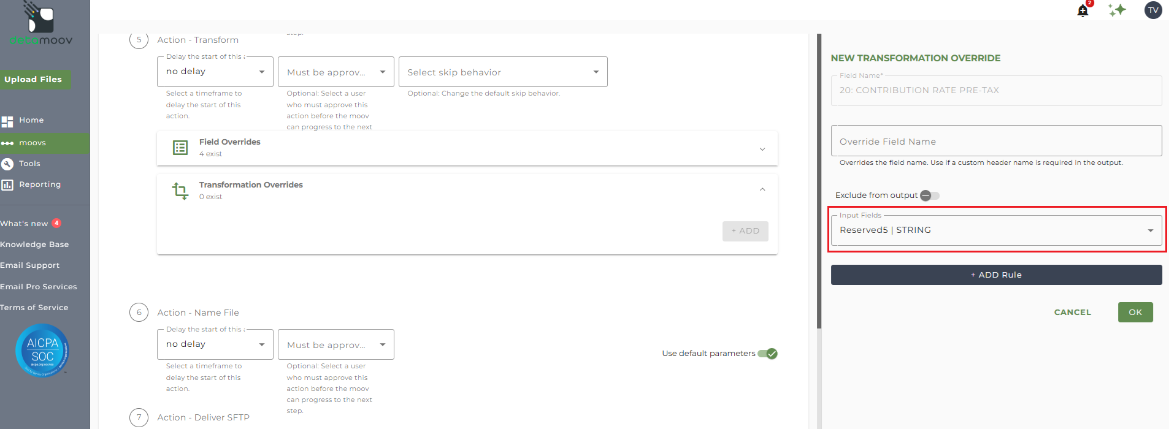Click the AICPA SOC badge

click(42, 350)
